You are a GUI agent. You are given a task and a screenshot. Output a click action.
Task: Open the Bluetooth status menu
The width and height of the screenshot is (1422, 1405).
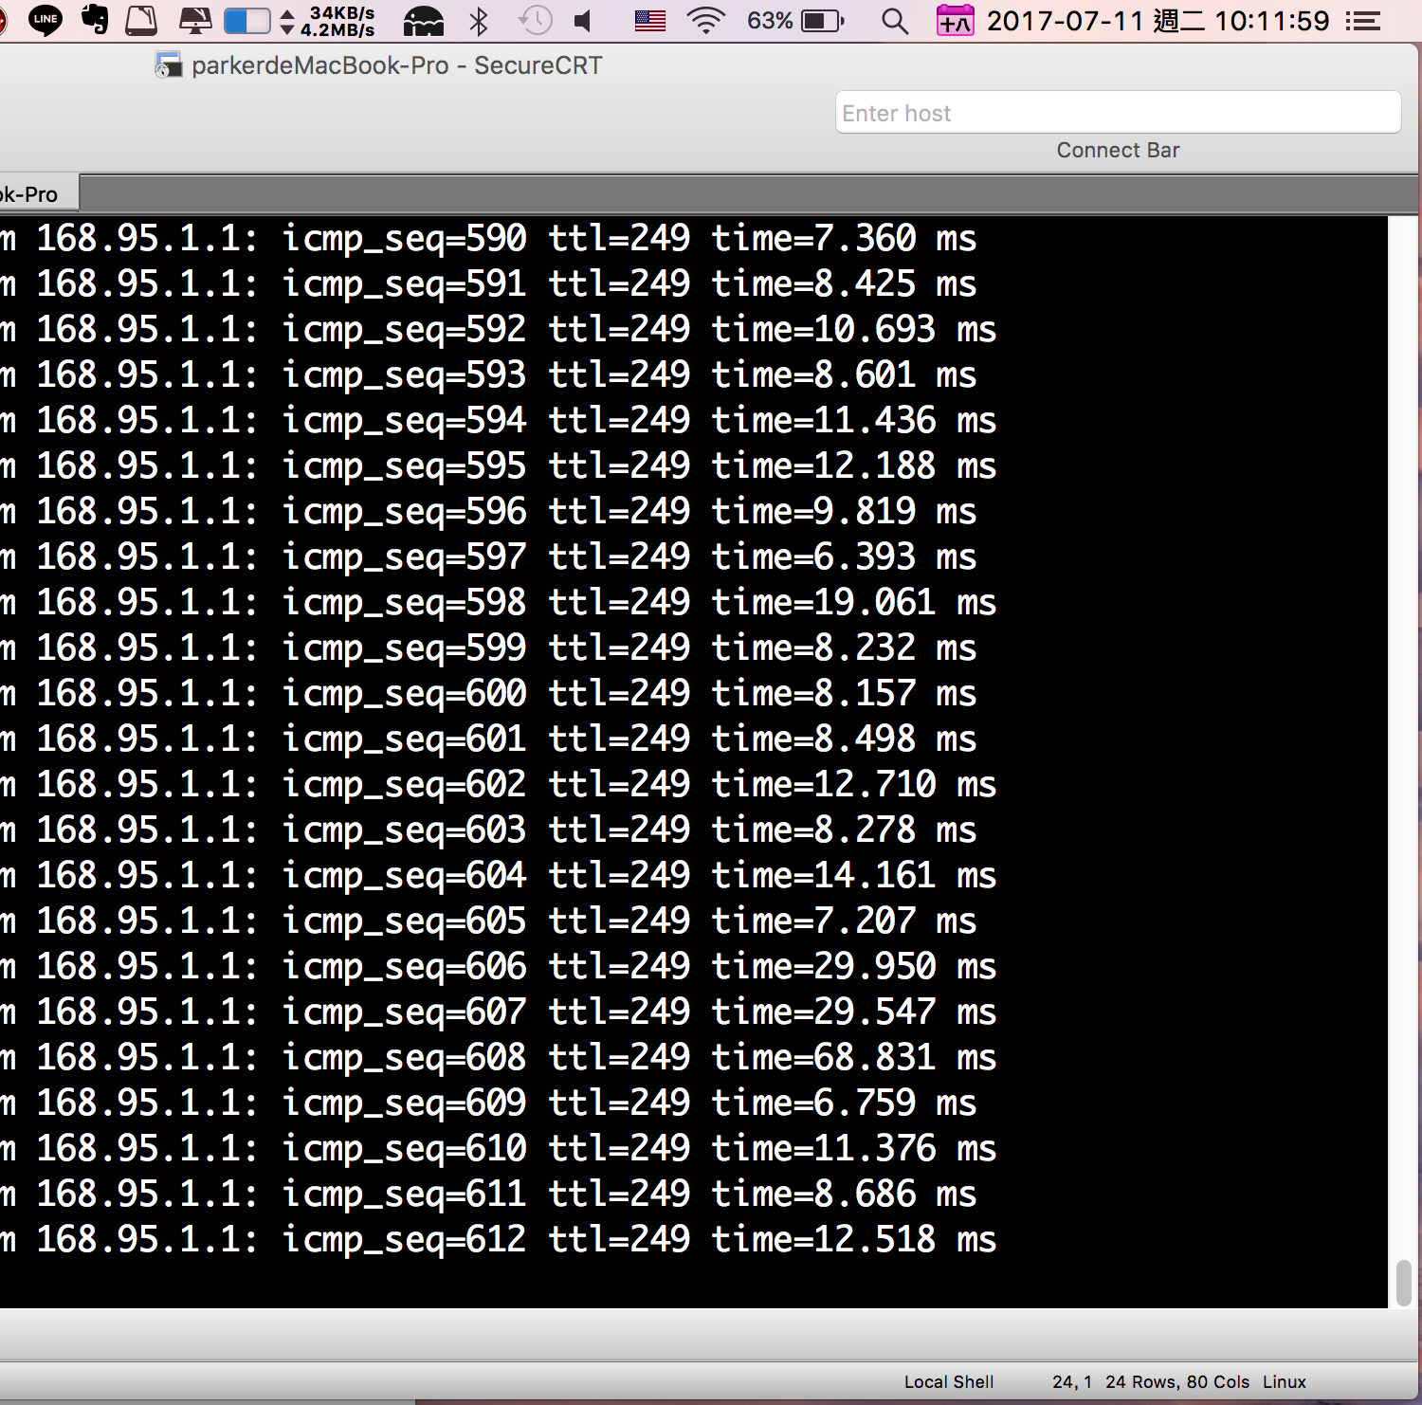(479, 21)
